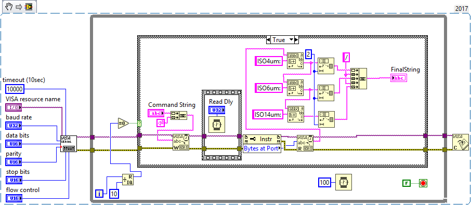Image resolution: width=471 pixels, height=205 pixels.
Task: Click the ISO6um: string constant
Action: (269, 88)
